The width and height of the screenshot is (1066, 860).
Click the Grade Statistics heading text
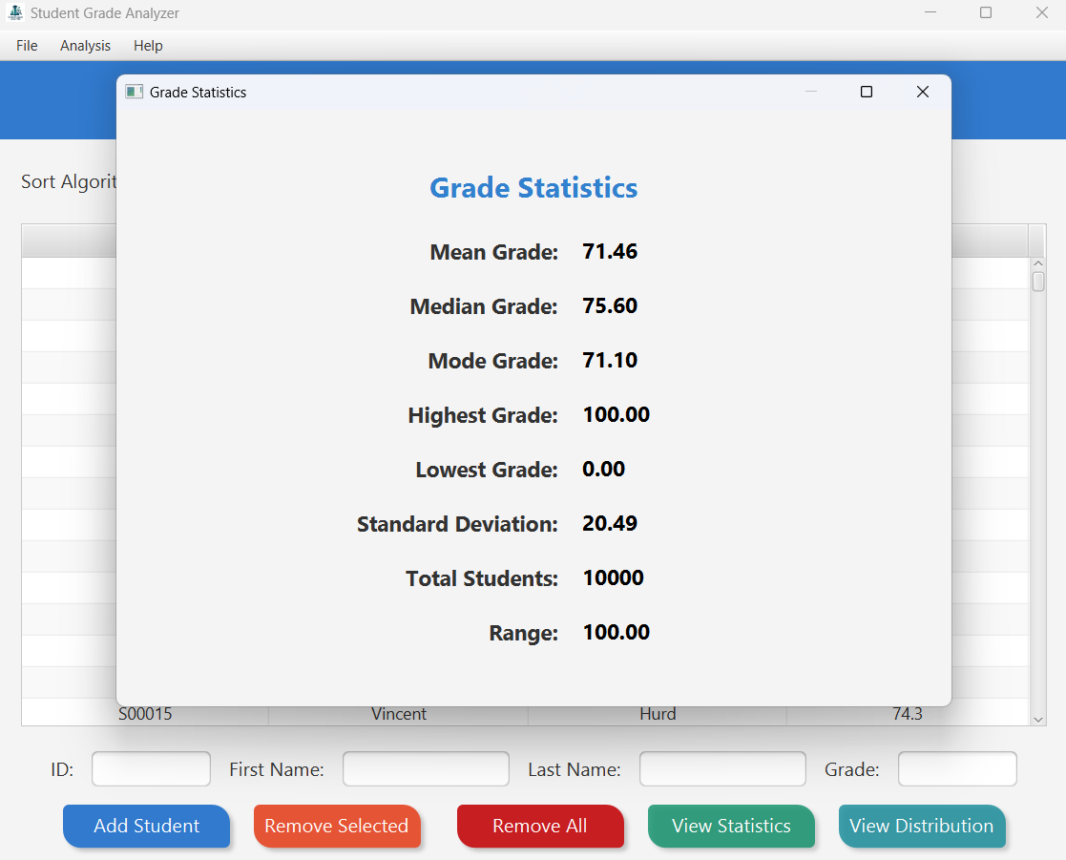click(533, 188)
